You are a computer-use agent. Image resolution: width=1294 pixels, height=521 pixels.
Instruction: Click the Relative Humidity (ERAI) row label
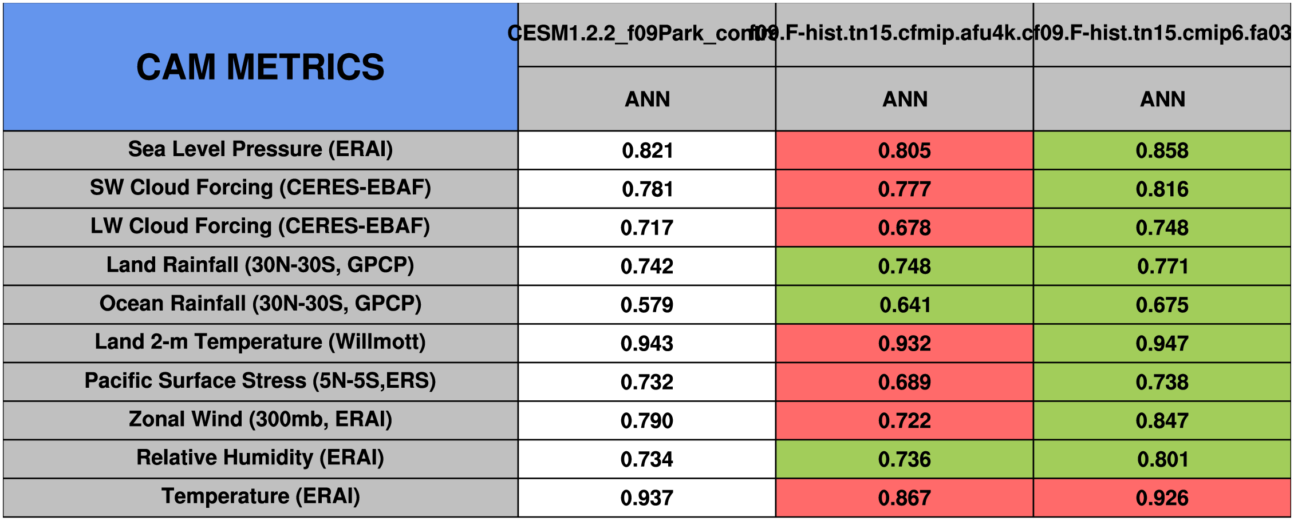pyautogui.click(x=261, y=458)
